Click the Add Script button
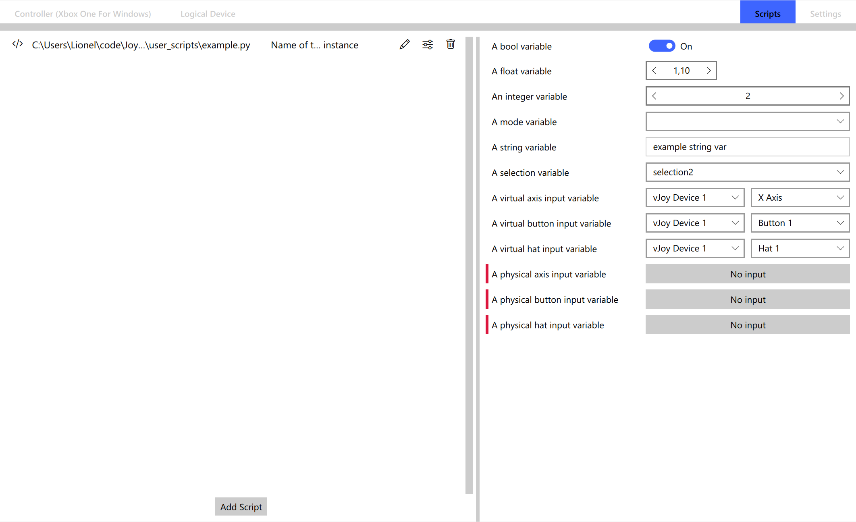The height and width of the screenshot is (522, 856). coord(241,507)
